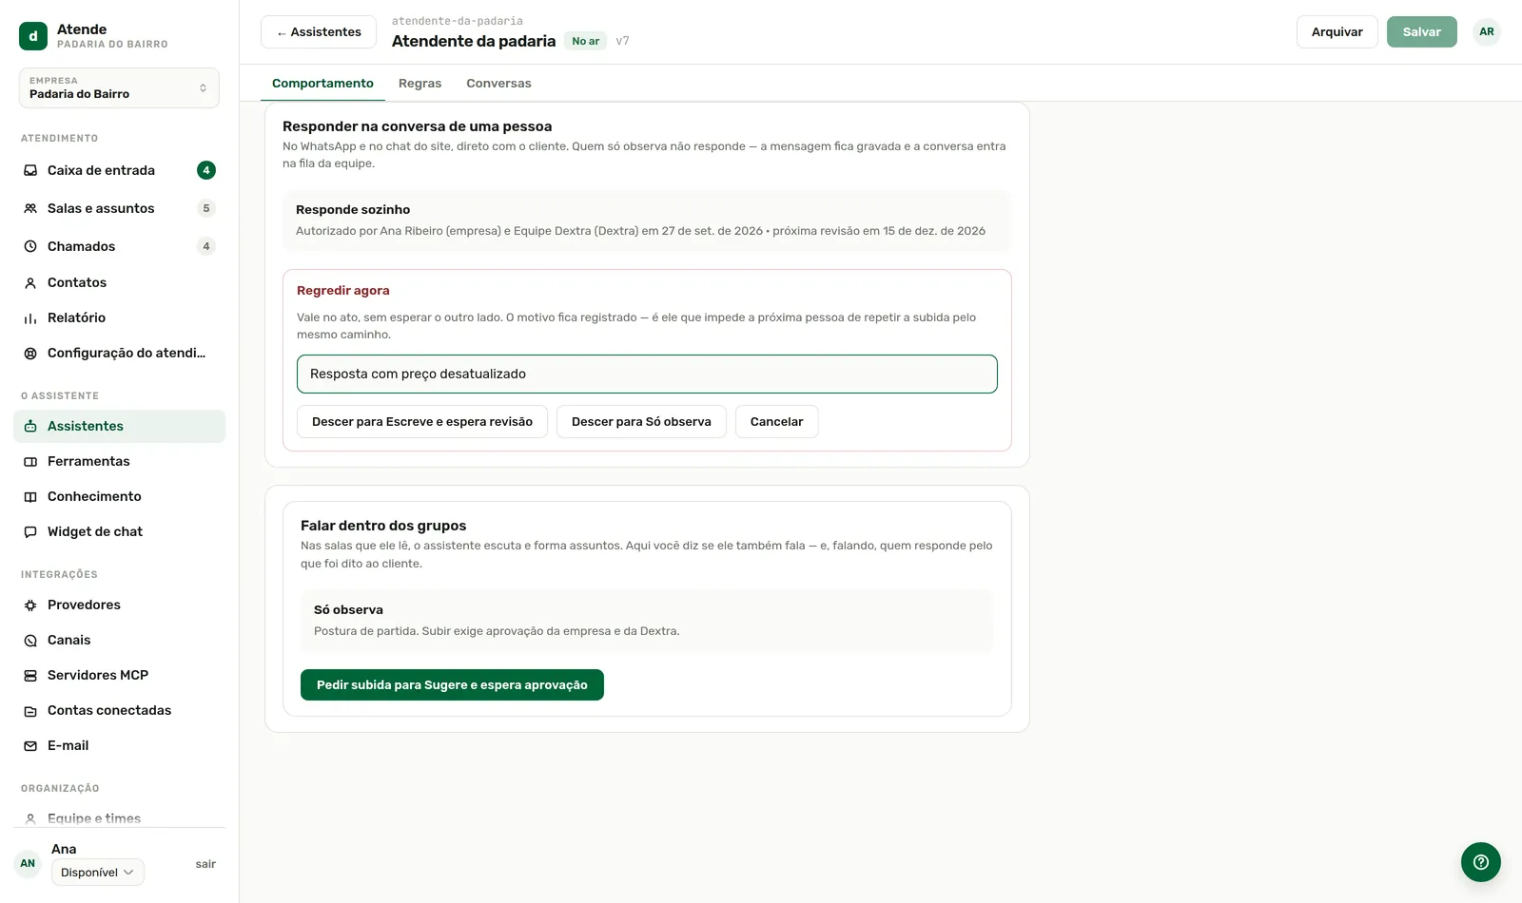This screenshot has height=903, width=1522.
Task: Click the Salvar button
Action: coord(1421,32)
